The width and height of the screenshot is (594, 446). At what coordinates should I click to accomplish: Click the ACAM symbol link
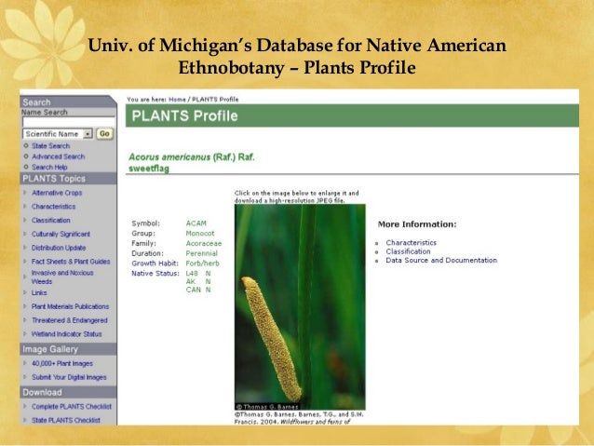pos(196,223)
